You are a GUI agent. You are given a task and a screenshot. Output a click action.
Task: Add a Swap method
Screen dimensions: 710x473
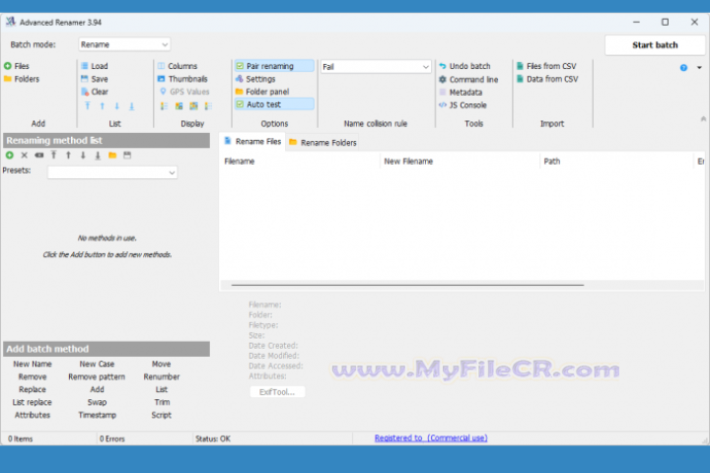point(97,402)
